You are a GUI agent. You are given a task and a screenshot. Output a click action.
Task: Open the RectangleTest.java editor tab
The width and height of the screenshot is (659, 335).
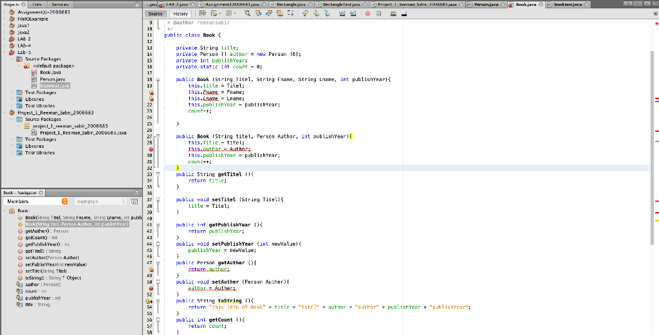point(341,4)
